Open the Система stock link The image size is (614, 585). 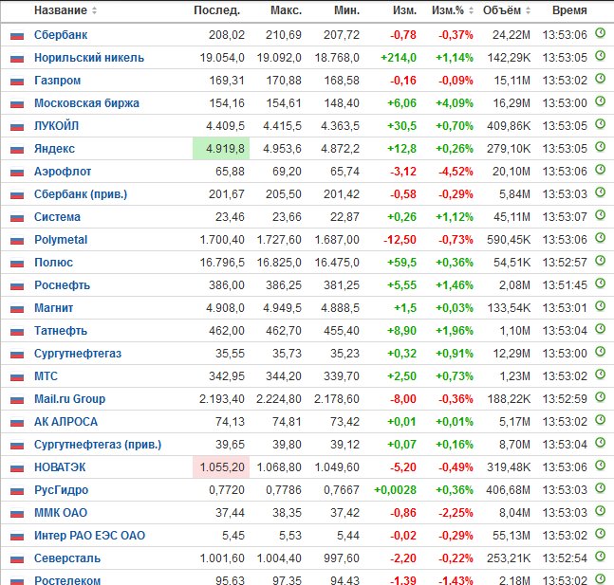pyautogui.click(x=57, y=217)
